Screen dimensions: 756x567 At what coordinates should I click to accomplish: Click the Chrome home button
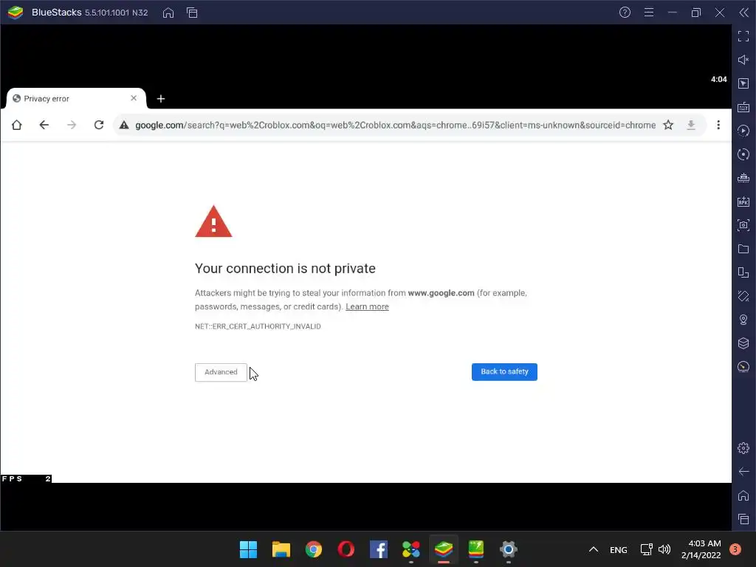[17, 125]
